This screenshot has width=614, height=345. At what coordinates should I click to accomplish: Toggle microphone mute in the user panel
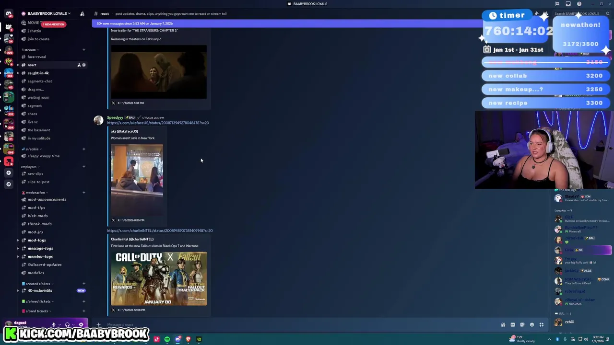pos(54,324)
